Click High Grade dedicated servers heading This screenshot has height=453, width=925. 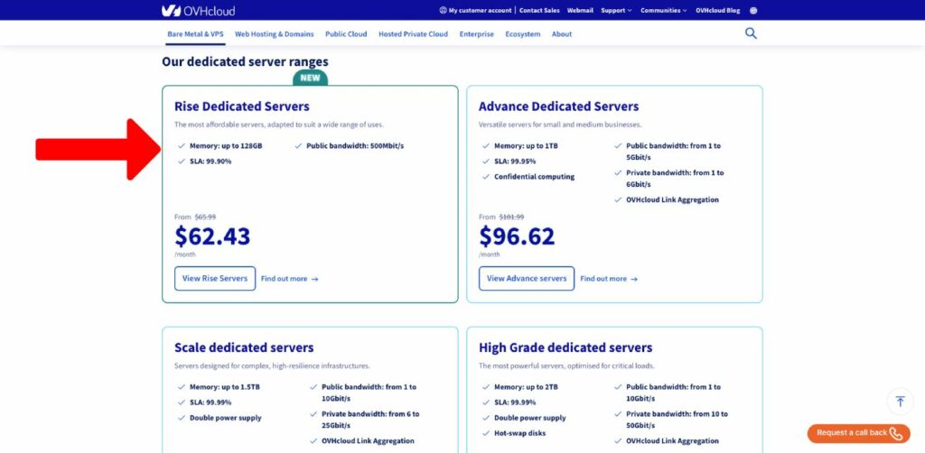click(565, 347)
